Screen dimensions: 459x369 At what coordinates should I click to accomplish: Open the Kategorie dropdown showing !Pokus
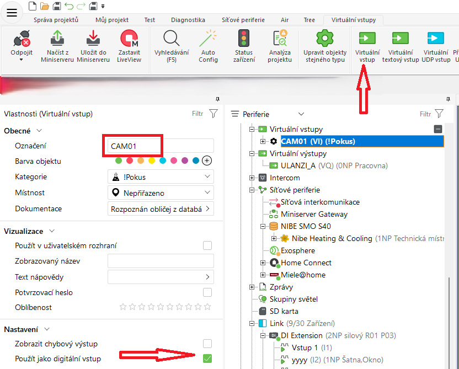160,177
